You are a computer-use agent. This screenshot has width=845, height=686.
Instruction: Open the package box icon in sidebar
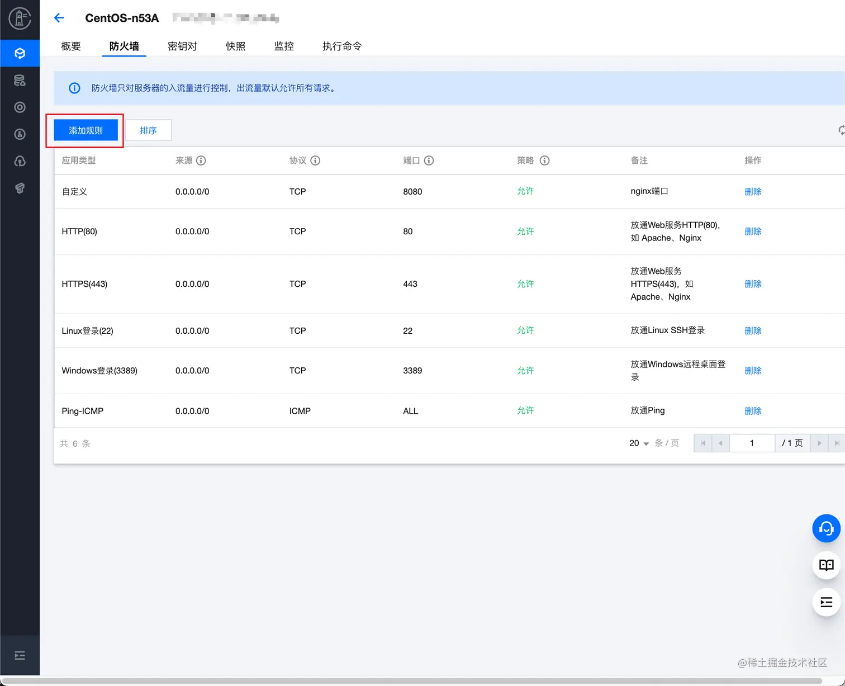point(20,188)
